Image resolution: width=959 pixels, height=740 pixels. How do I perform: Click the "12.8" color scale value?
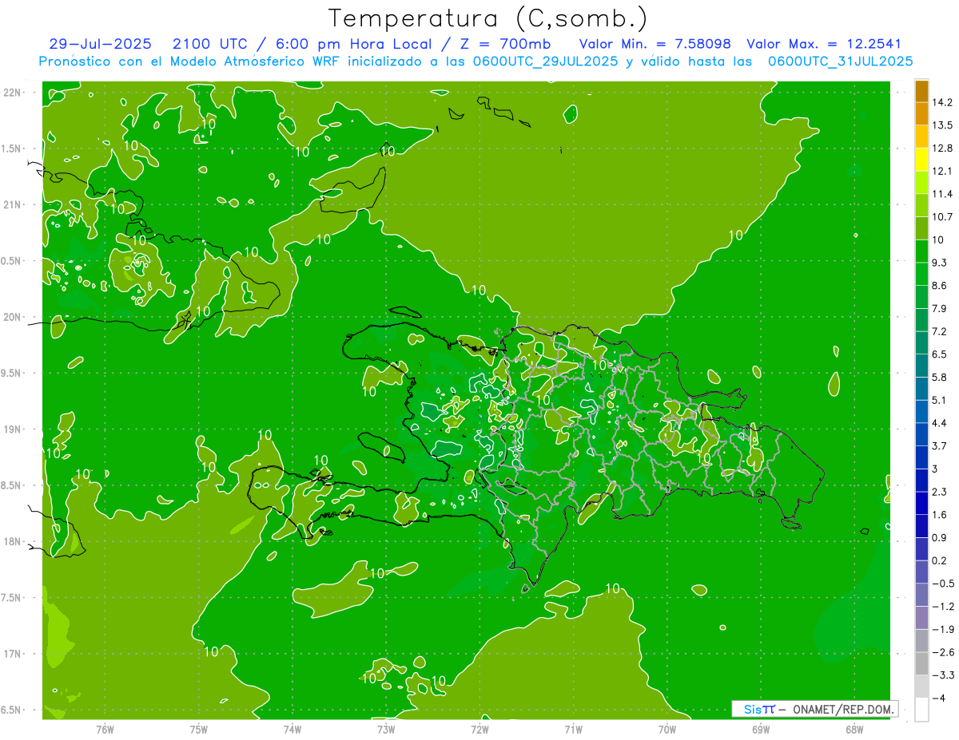tap(942, 148)
